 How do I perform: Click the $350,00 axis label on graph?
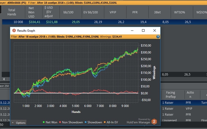tap(146, 46)
